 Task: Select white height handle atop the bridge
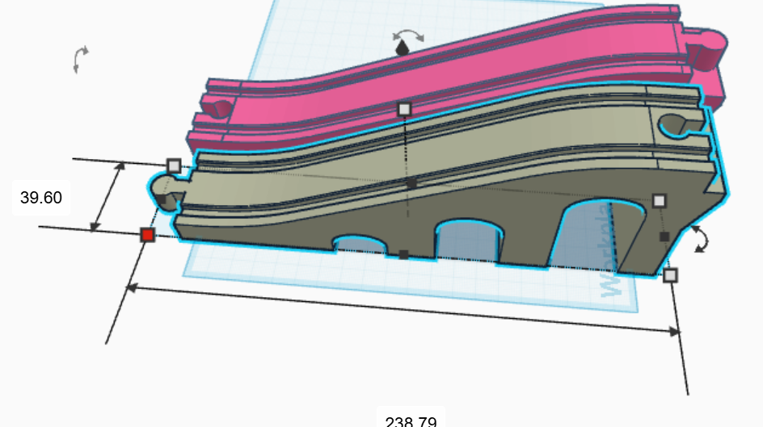click(404, 109)
